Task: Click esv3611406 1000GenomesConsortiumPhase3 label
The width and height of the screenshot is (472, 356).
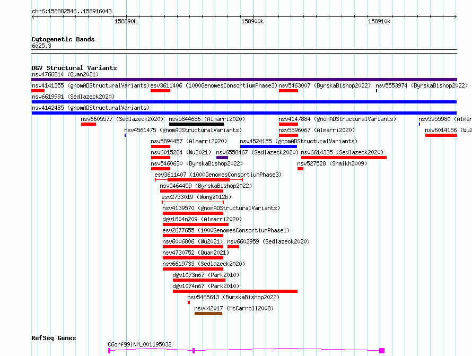Action: pos(214,85)
